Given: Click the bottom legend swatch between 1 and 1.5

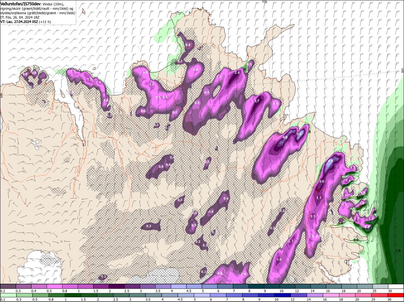Looking at the screenshot, I should (x=73, y=295).
